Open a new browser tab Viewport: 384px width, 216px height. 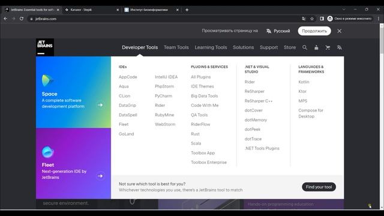point(187,10)
